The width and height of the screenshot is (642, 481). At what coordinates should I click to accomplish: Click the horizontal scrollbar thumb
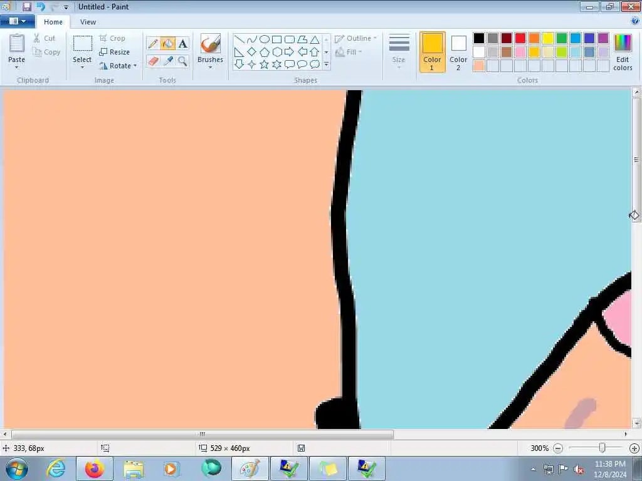click(203, 434)
